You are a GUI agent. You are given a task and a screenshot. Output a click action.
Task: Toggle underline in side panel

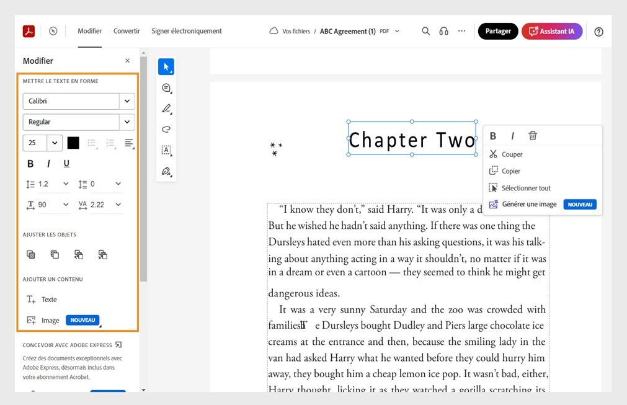(66, 164)
